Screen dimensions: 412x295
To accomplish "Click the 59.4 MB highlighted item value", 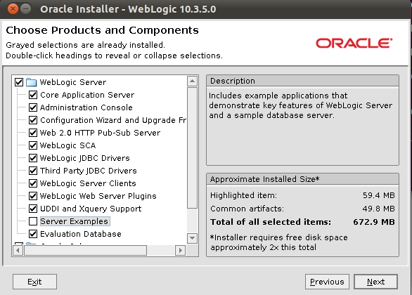I will (379, 195).
